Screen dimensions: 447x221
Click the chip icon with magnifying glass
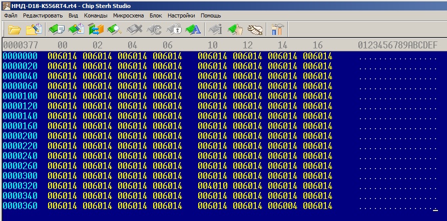click(x=114, y=30)
